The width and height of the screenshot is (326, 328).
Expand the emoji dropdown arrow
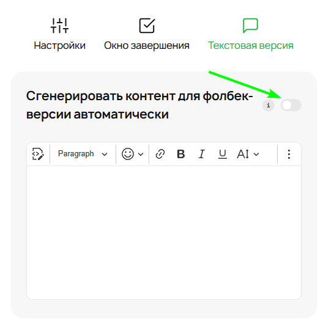coord(141,155)
